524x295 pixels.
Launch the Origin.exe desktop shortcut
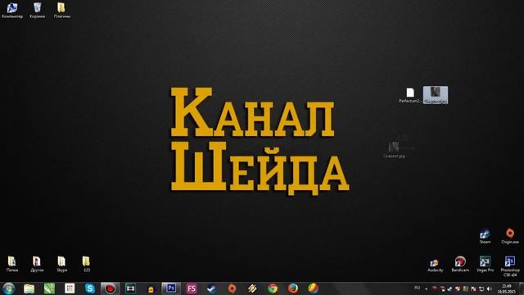pos(510,236)
